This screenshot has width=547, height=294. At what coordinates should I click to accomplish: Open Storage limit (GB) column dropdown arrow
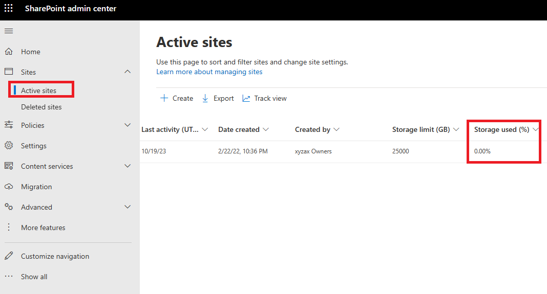pyautogui.click(x=456, y=129)
